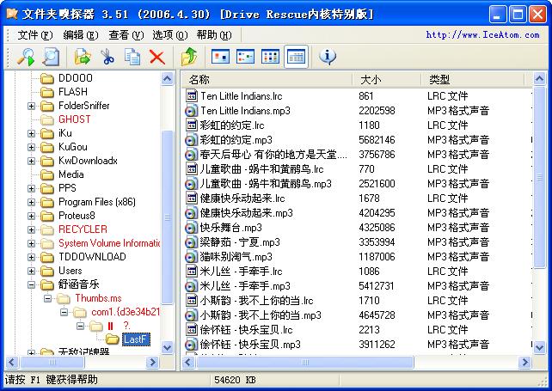Select the details view mode button

click(x=296, y=57)
